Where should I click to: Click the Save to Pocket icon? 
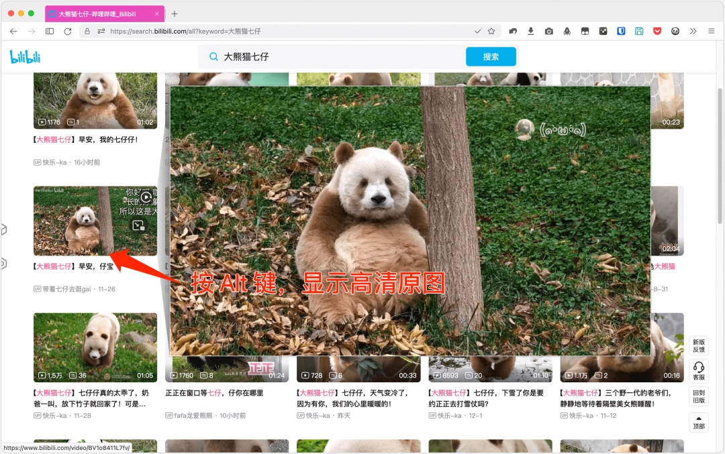(657, 31)
